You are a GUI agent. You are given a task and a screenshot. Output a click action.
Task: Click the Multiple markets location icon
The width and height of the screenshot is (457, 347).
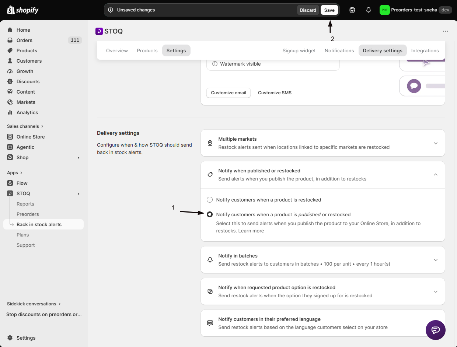(210, 143)
